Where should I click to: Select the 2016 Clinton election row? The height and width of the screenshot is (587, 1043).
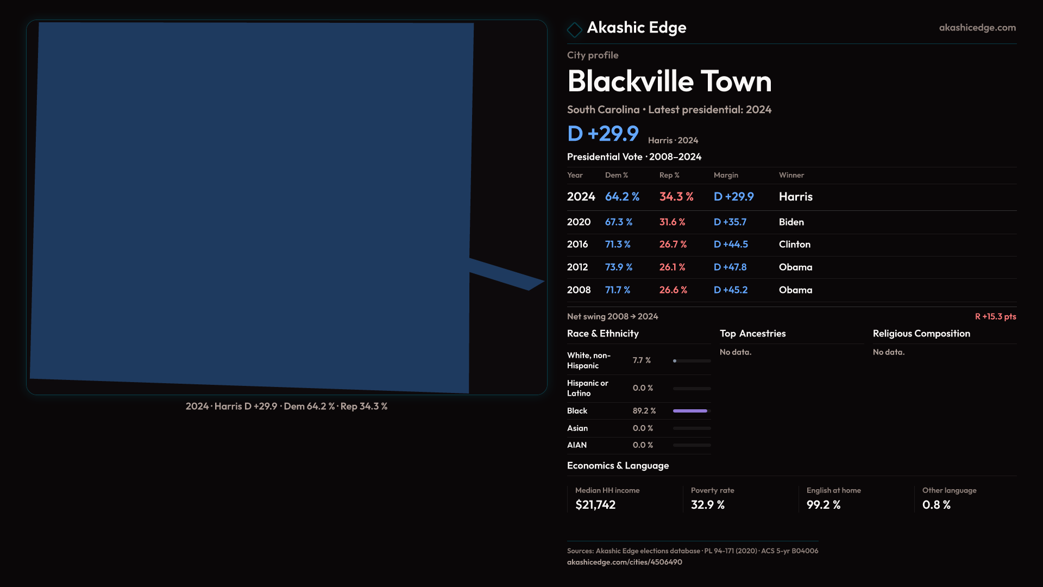click(791, 245)
